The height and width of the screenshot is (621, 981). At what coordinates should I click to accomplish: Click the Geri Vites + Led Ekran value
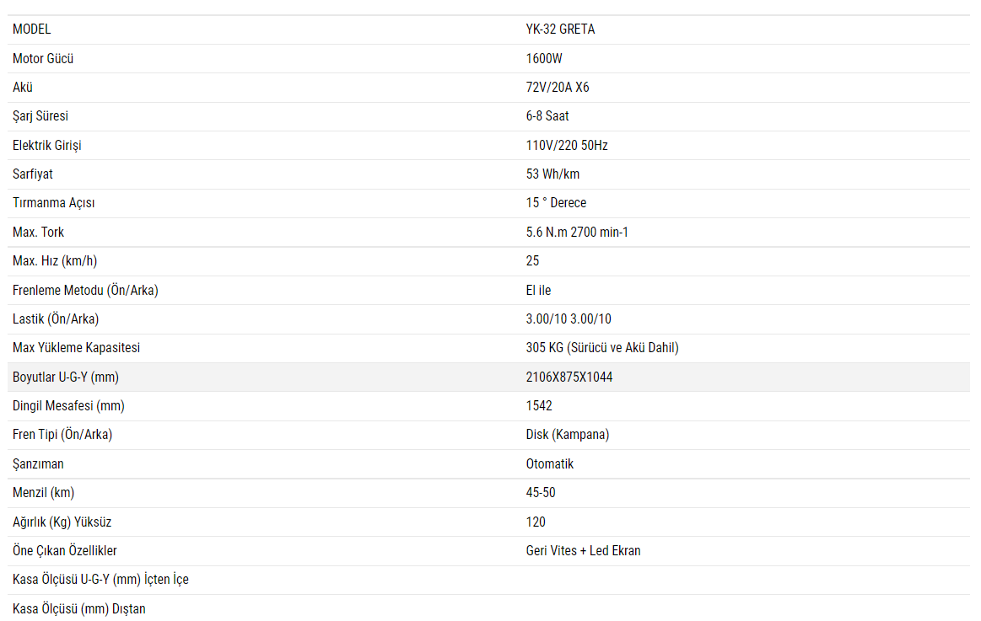[583, 551]
